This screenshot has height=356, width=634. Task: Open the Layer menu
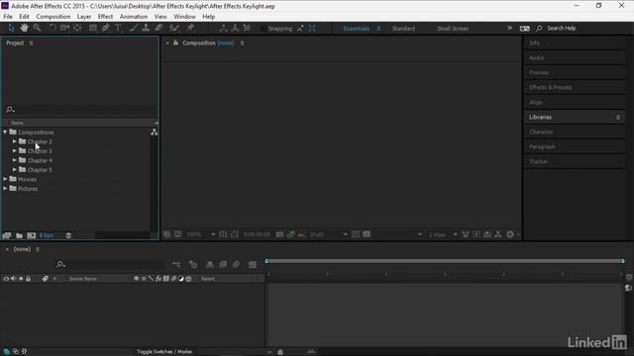pos(84,17)
